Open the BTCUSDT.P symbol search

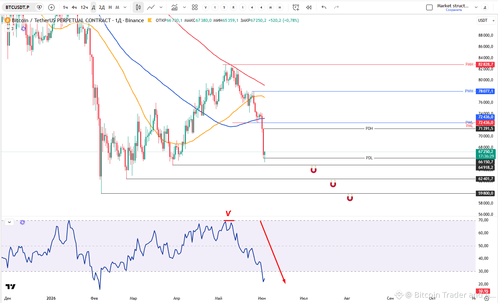(18, 7)
